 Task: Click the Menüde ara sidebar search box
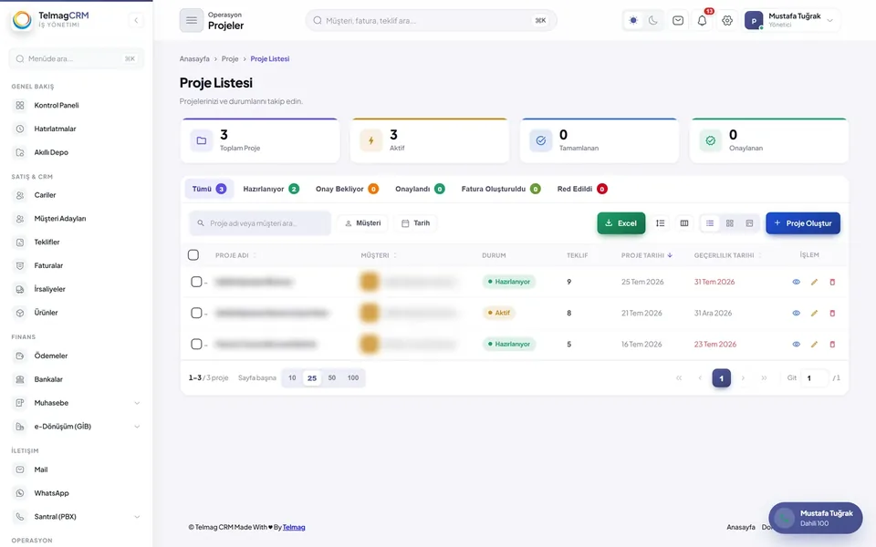77,58
